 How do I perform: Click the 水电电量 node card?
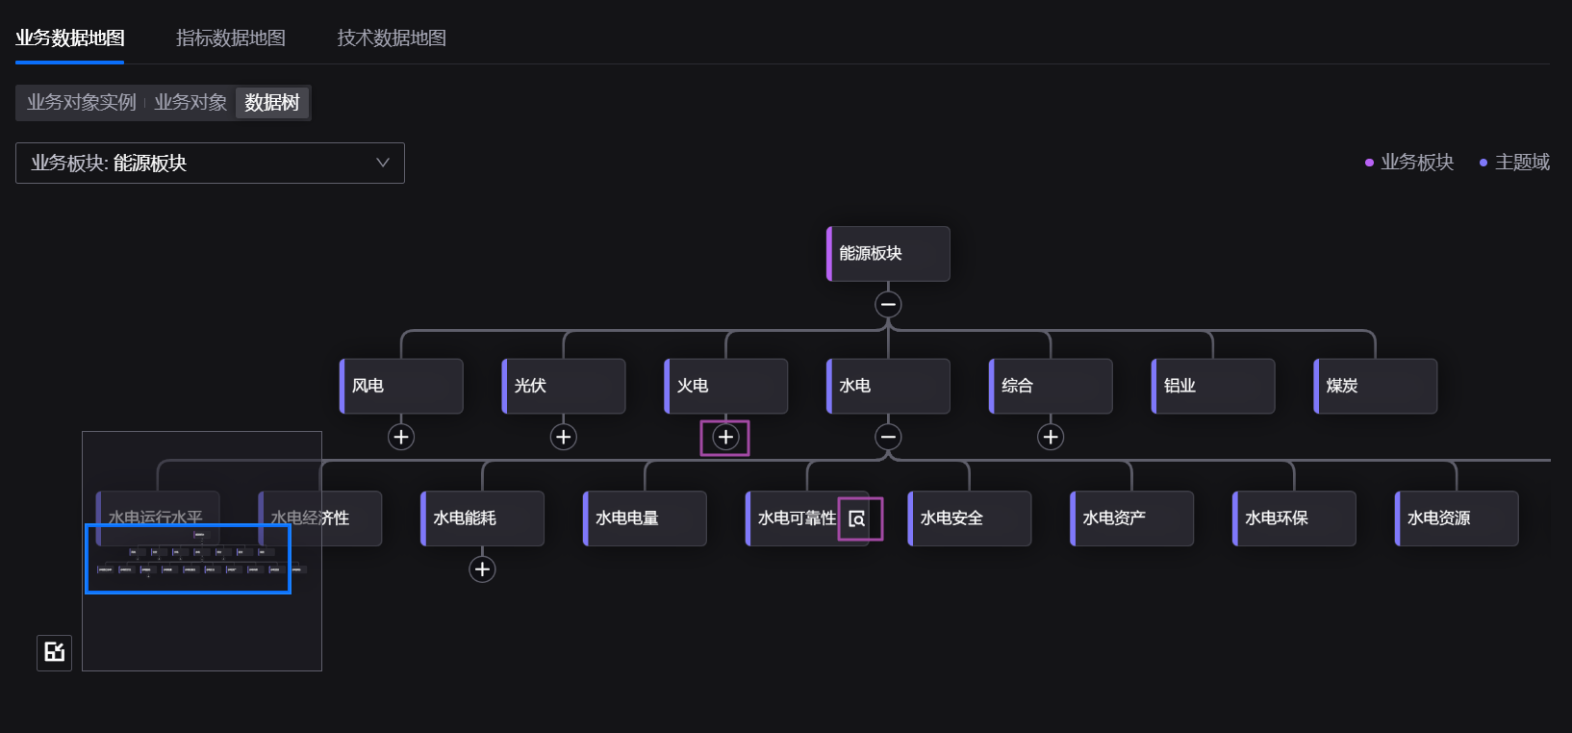[x=645, y=518]
